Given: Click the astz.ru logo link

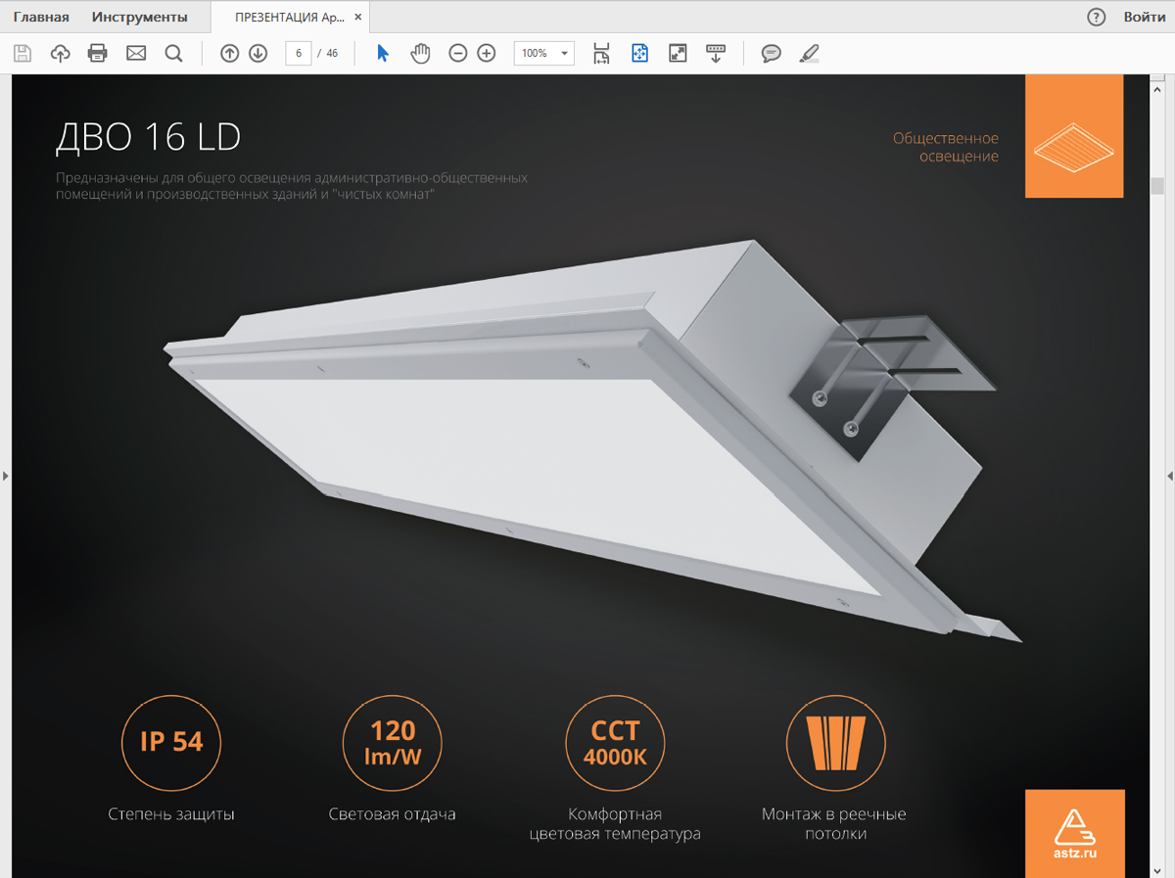Looking at the screenshot, I should click(1075, 833).
